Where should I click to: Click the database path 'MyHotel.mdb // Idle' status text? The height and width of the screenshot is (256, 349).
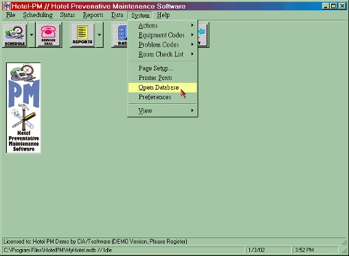click(x=58, y=250)
